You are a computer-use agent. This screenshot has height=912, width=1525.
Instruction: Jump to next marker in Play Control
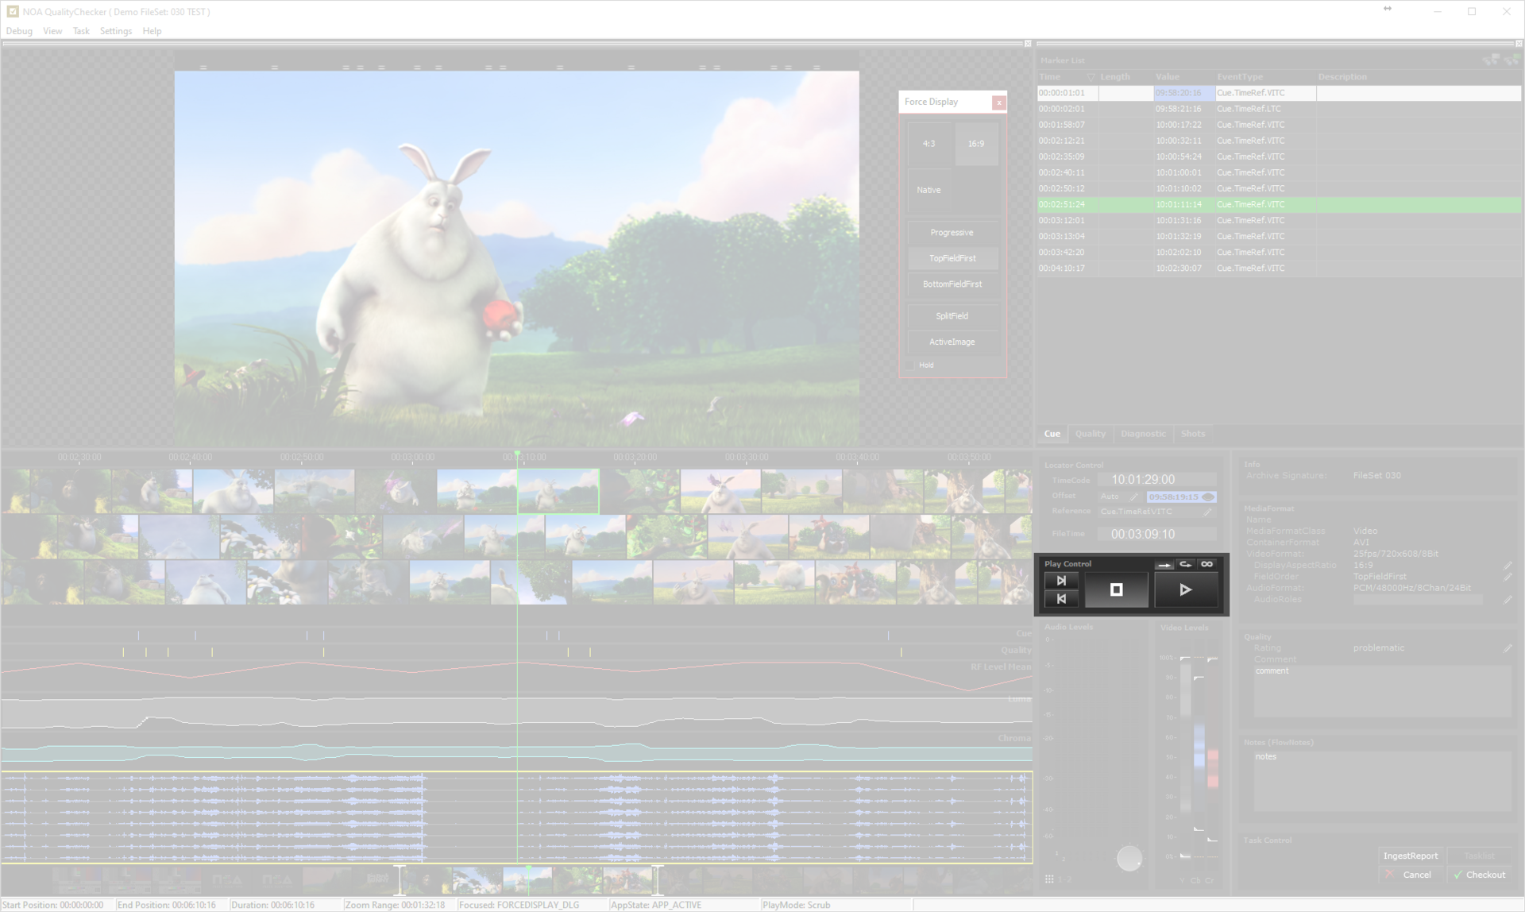tap(1061, 581)
